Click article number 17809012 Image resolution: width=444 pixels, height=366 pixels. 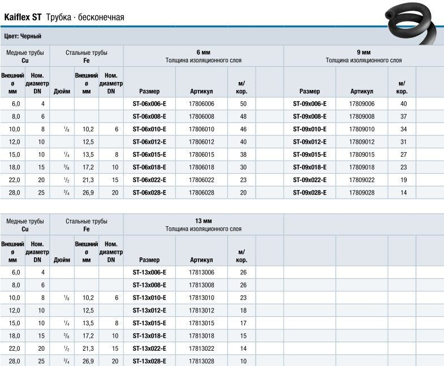[362, 142]
